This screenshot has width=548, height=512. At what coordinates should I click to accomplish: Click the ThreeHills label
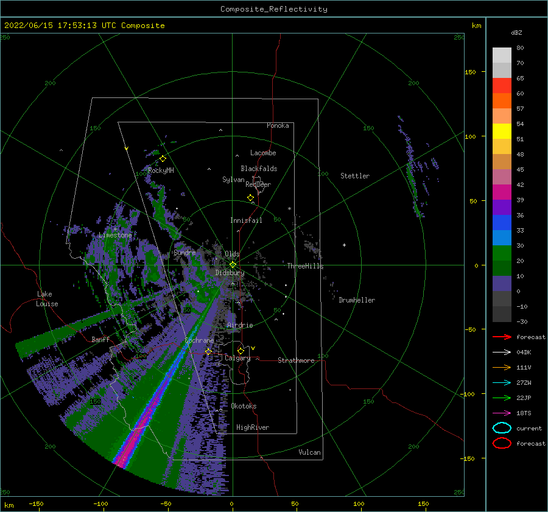pyautogui.click(x=305, y=266)
